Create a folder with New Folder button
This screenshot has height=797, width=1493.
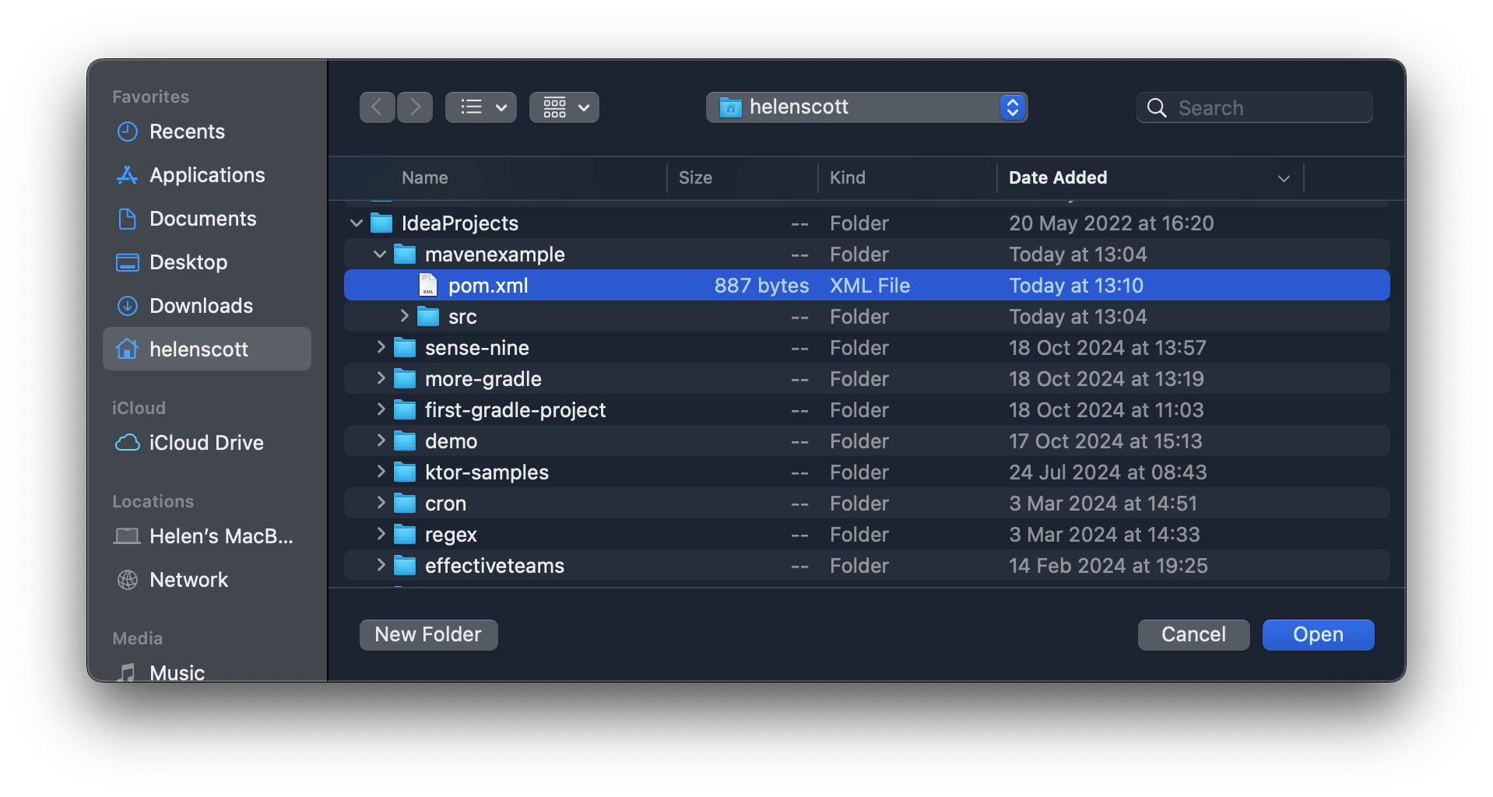click(x=428, y=634)
